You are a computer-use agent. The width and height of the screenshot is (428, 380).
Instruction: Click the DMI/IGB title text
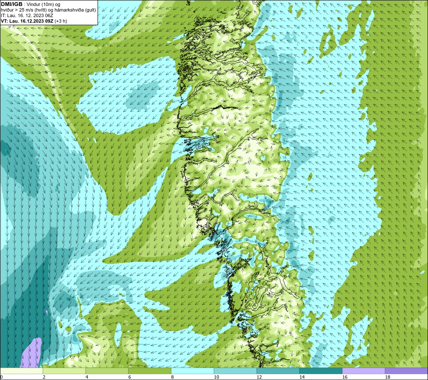(12, 4)
